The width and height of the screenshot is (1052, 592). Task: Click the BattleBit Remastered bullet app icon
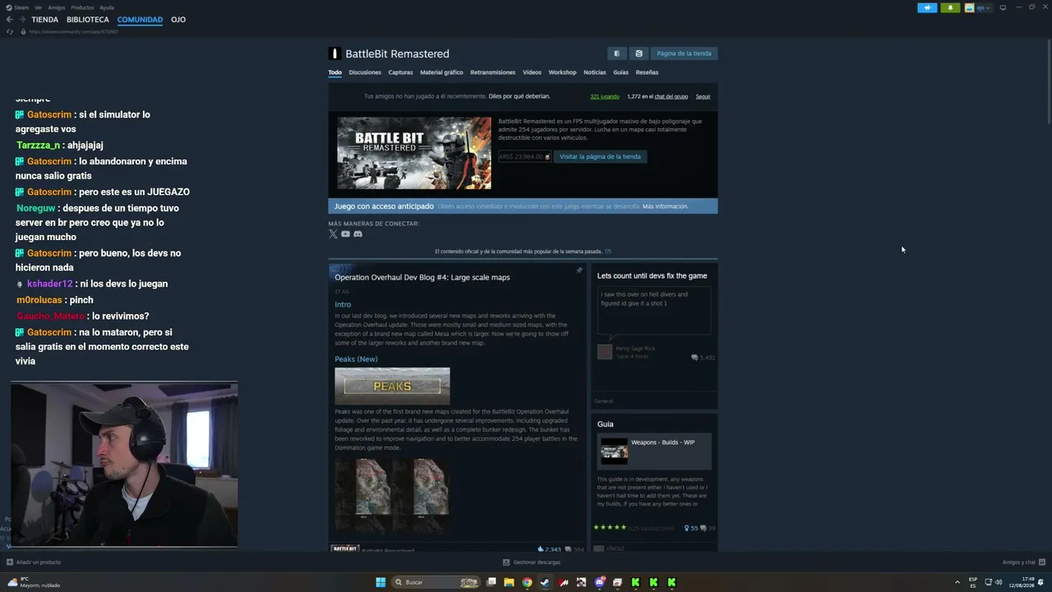pyautogui.click(x=335, y=53)
